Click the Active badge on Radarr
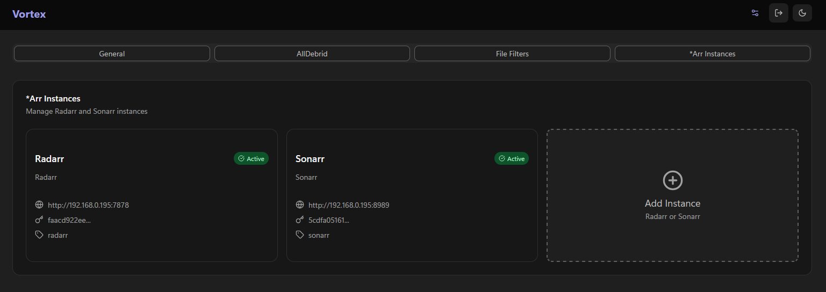Image resolution: width=826 pixels, height=292 pixels. coord(251,159)
